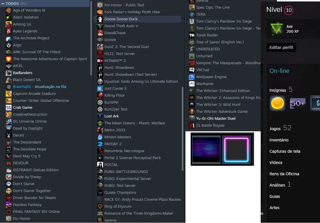Click the Goose Goose Duck icon
The width and height of the screenshot is (320, 223).
(x=100, y=19)
